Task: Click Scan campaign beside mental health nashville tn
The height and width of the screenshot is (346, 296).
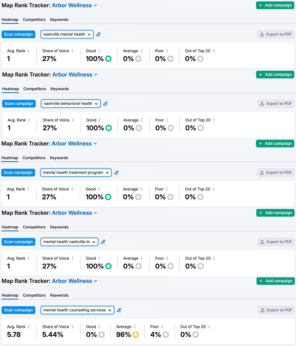Action: (18, 242)
